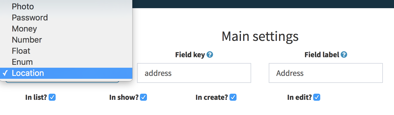Click the Field label input with Address
Screen dimensions: 394x115
click(x=326, y=73)
